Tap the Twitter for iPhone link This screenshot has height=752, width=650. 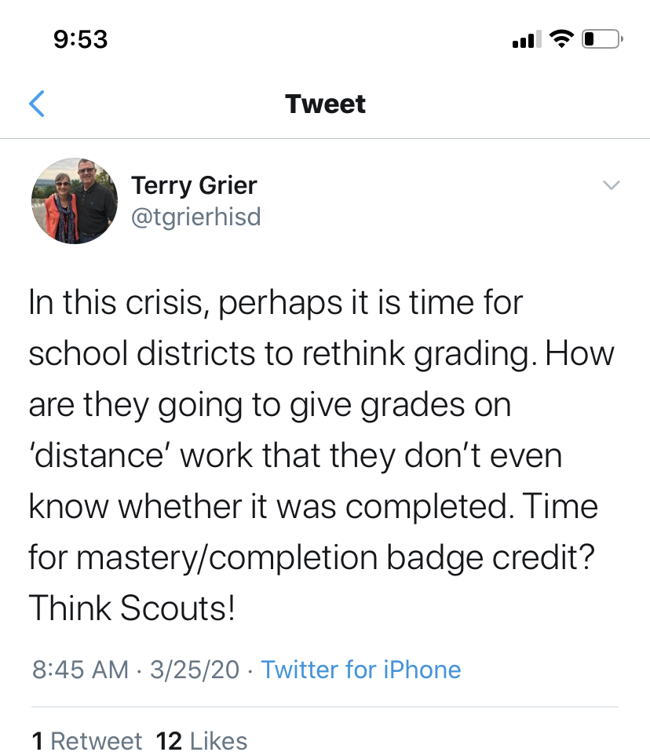(x=360, y=670)
